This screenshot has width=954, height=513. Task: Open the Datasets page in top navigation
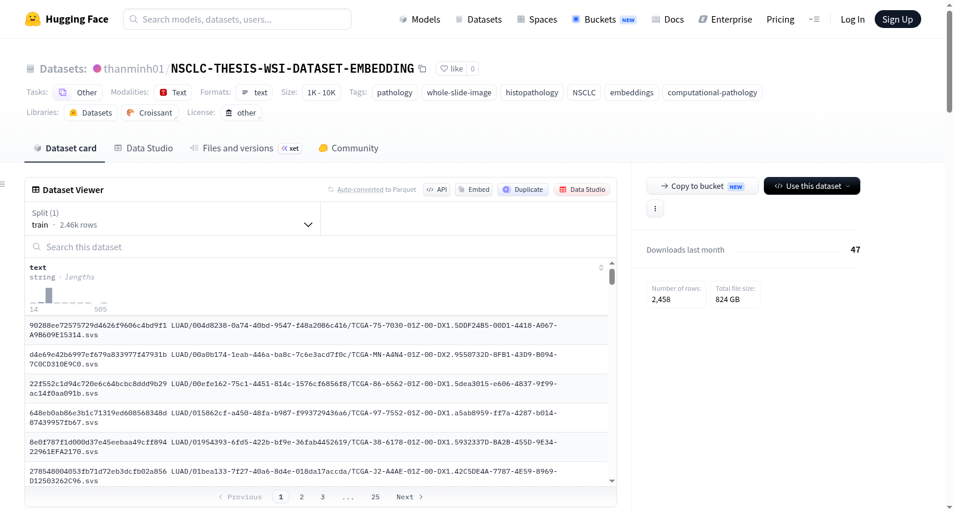point(478,19)
